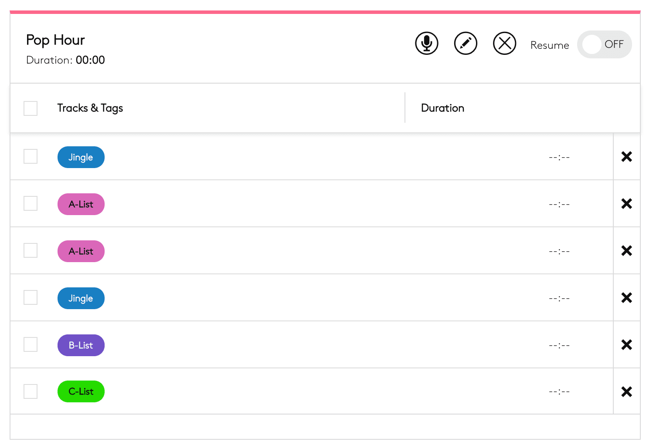Check the first Jingle row checkbox
Screen dimensions: 646x445
click(31, 156)
